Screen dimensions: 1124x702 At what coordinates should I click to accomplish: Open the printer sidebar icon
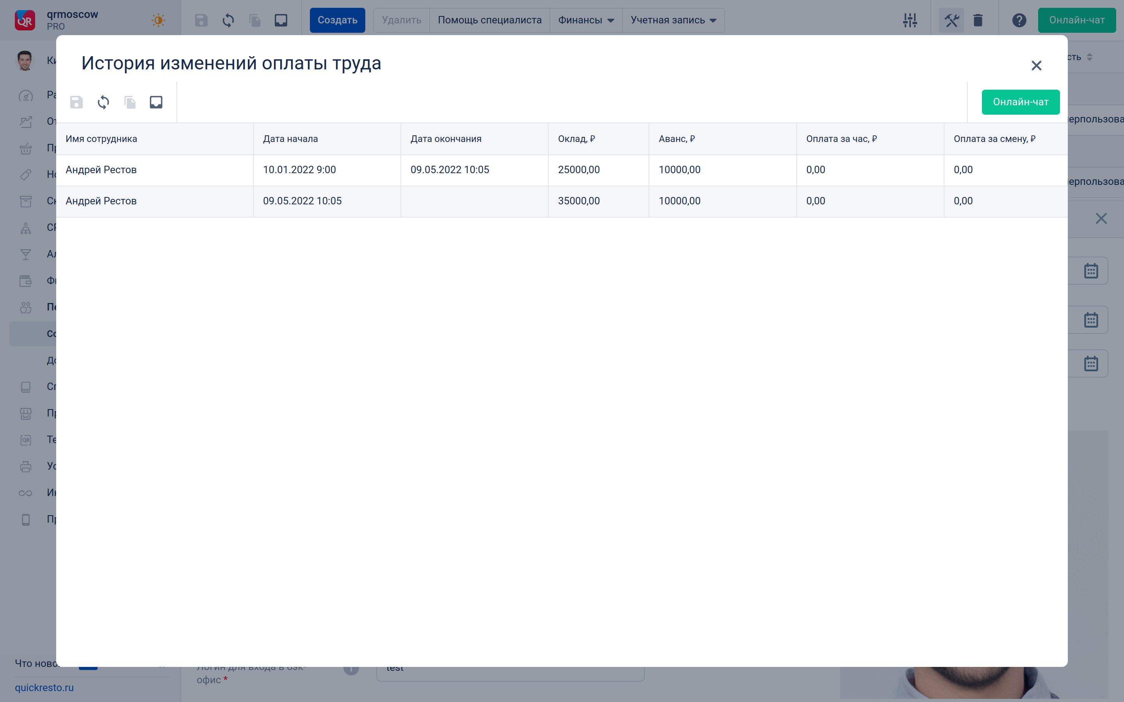(x=25, y=466)
